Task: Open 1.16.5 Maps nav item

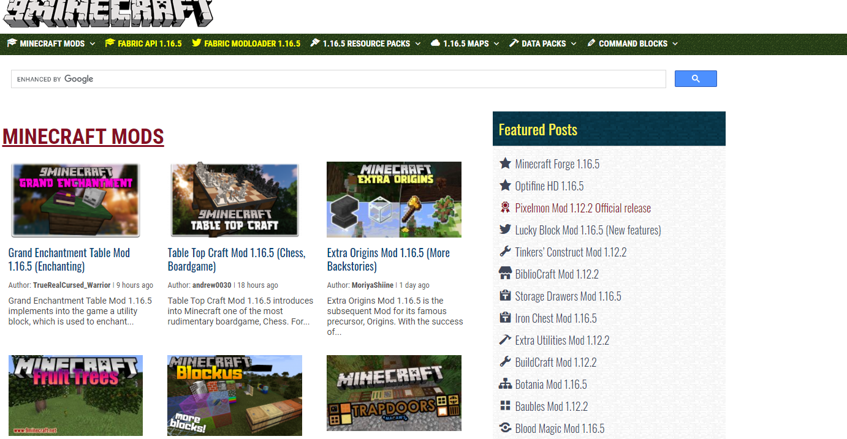Action: 466,43
